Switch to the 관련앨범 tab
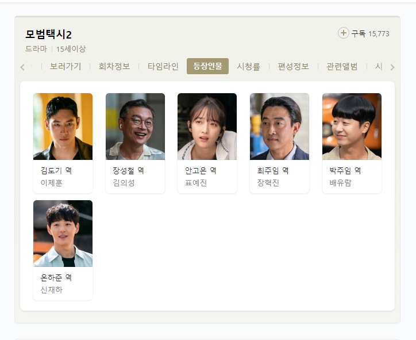 (342, 66)
